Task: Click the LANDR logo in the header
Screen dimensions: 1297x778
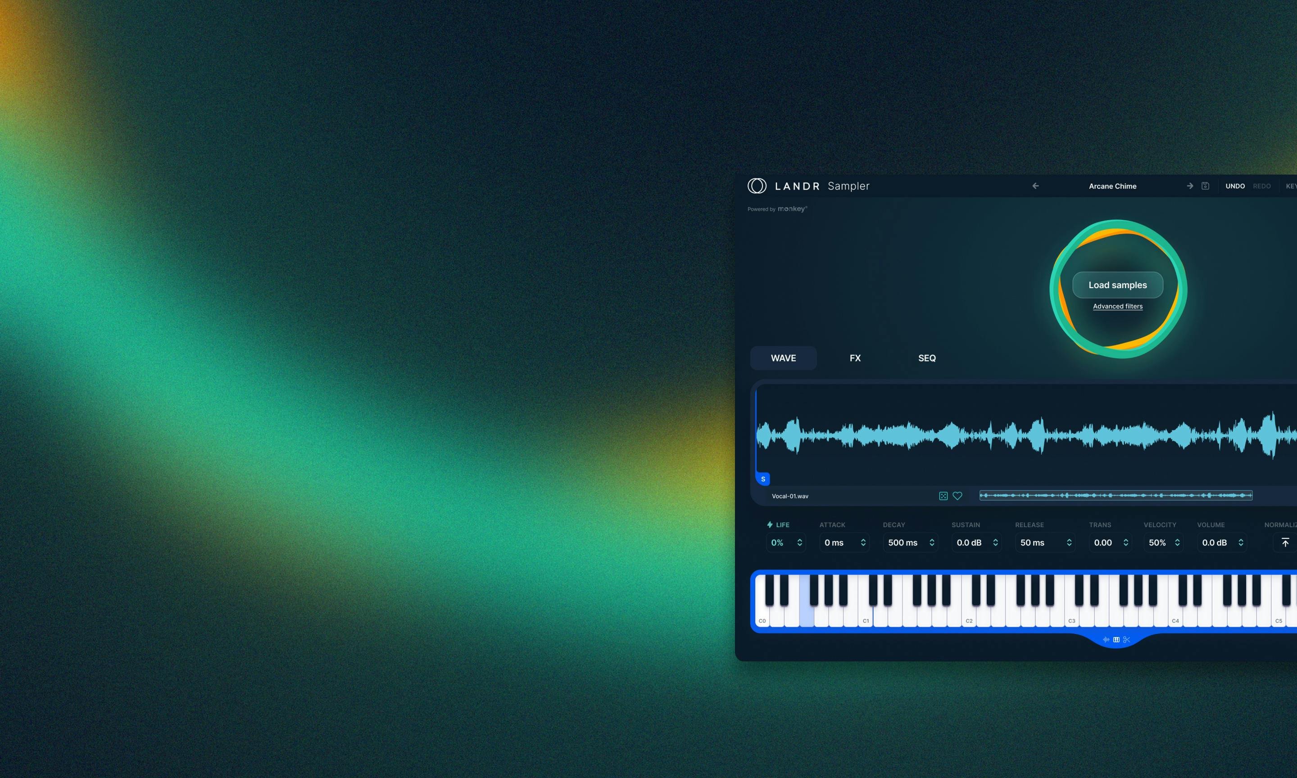Action: point(757,185)
